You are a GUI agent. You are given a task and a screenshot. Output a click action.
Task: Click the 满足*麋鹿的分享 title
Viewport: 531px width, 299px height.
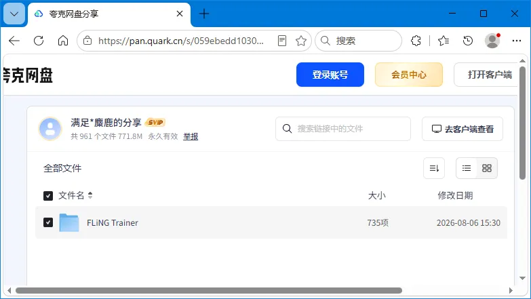[x=106, y=123]
